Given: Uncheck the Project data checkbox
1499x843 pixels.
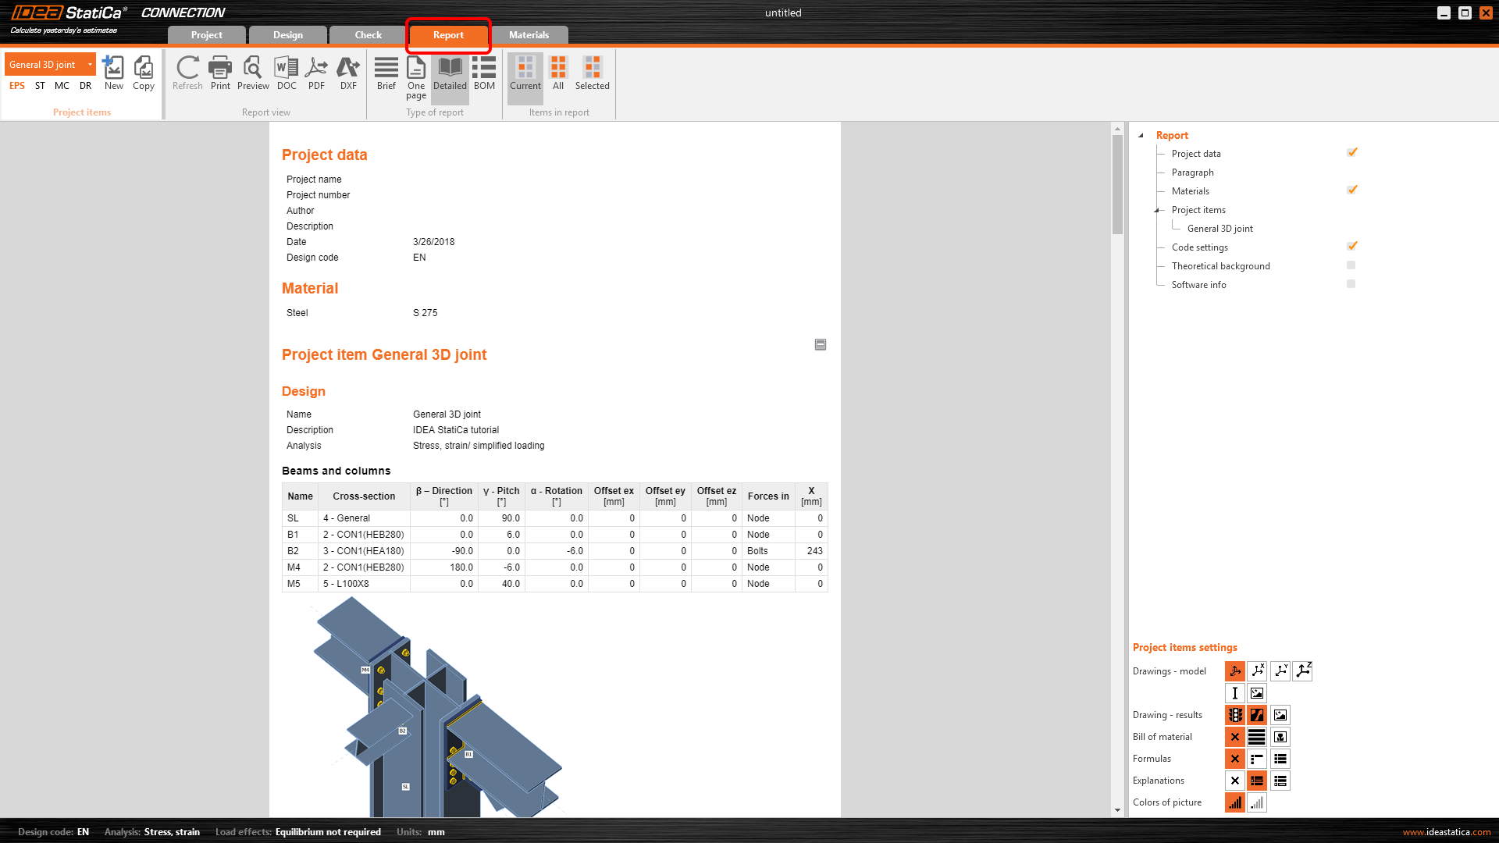Looking at the screenshot, I should click(1351, 153).
